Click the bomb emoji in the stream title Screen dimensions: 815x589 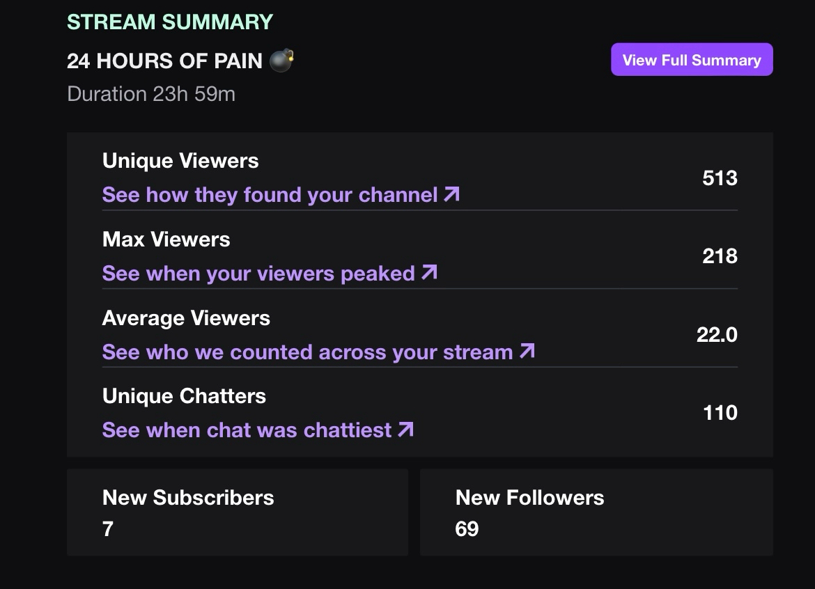tap(281, 61)
